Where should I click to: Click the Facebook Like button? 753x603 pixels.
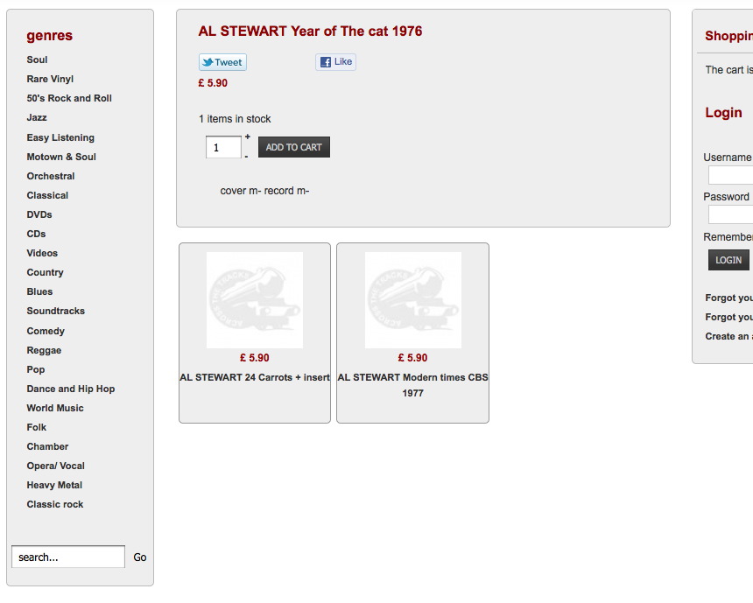(x=335, y=62)
